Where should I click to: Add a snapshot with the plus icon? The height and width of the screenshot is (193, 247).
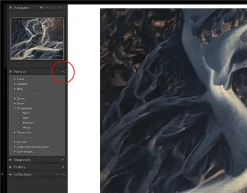(x=63, y=159)
